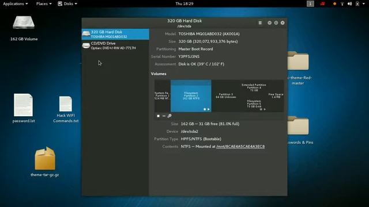This screenshot has height=207, width=369.
Task: Click the serial number Y3PFSJ3NS
Action: coord(189,56)
